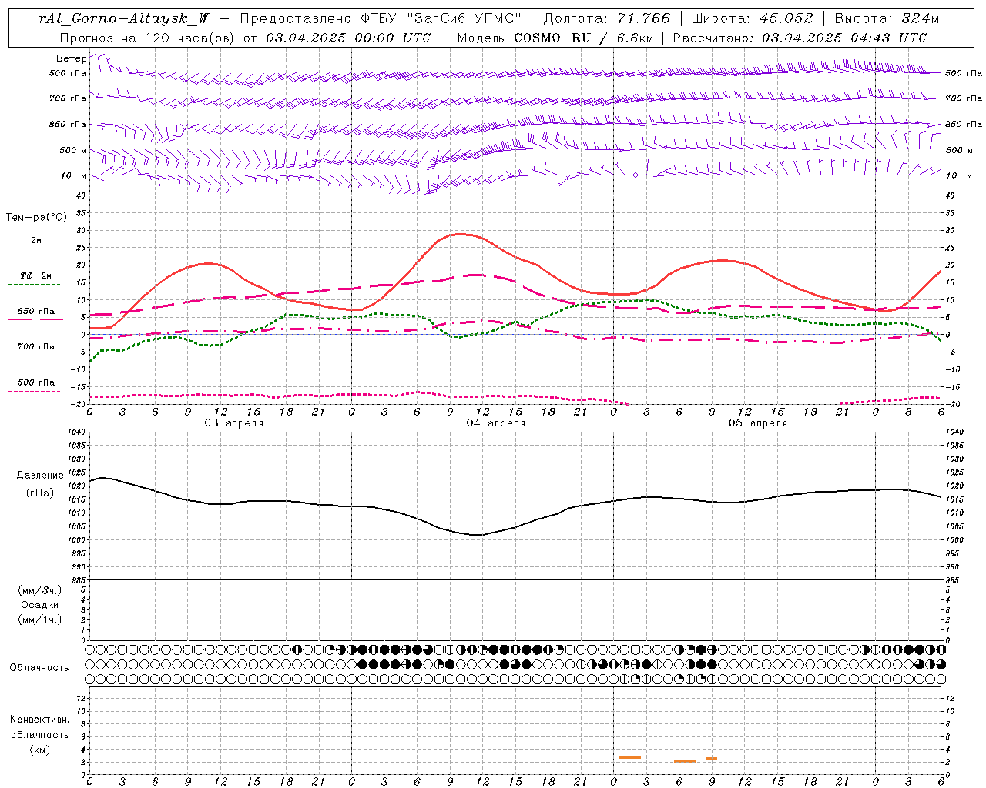This screenshot has height=788, width=986.
Task: Select the Прогноз на 120 часа(ов) forecast text
Action: (146, 38)
